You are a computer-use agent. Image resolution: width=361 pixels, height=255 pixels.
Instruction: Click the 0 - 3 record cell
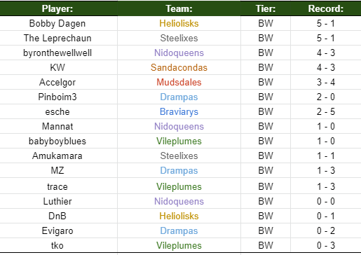point(326,245)
